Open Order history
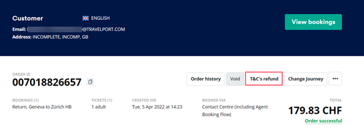 coord(206,79)
